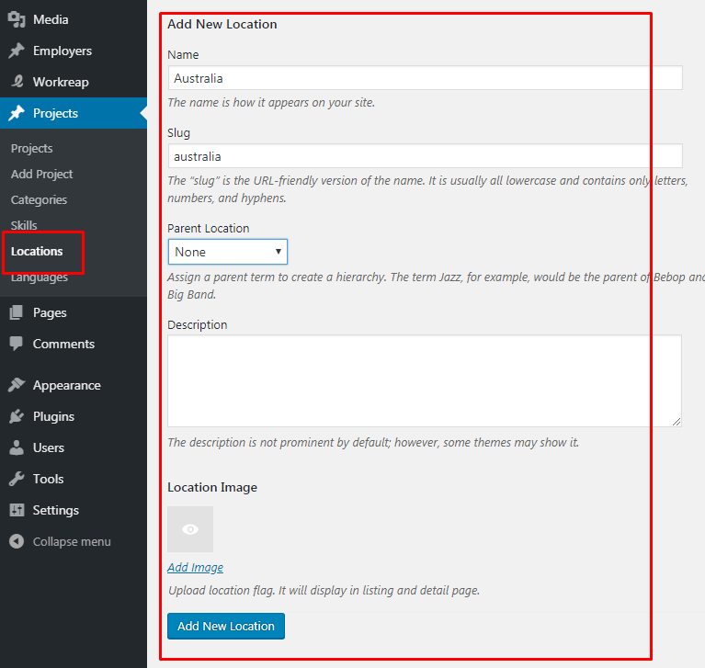Screen dimensions: 705x668
Task: Click the Add New Location button
Action: 226,626
